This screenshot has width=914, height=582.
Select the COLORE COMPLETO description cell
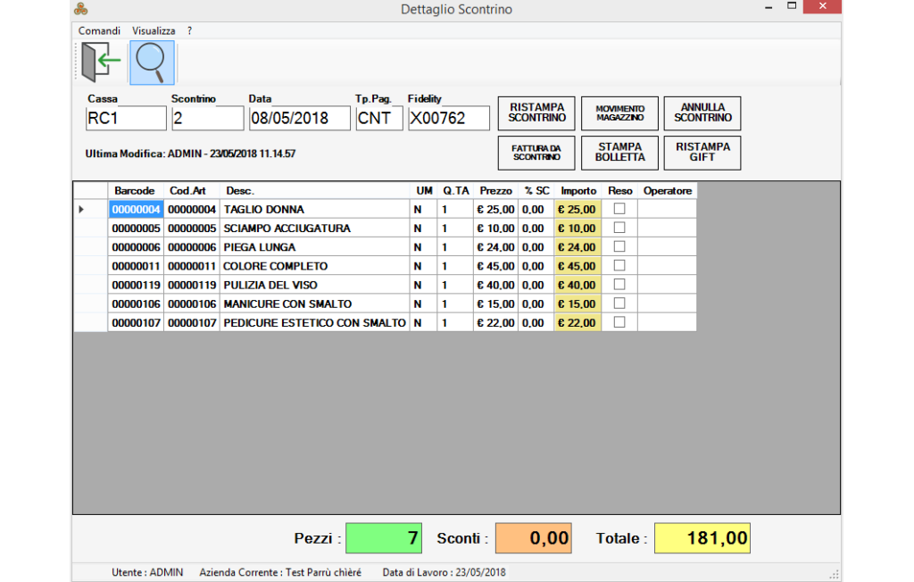click(x=314, y=266)
